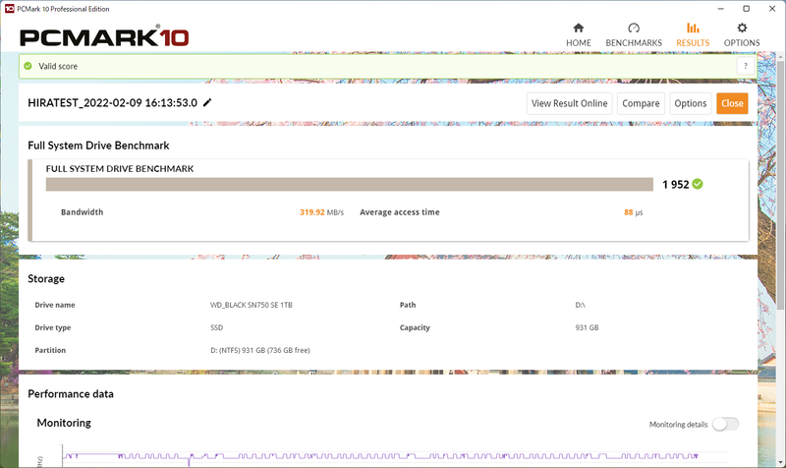
Task: Click the 319.92 MB/s bandwidth value
Action: click(321, 212)
